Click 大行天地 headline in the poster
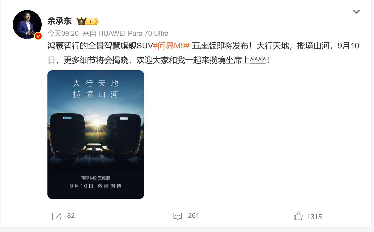This screenshot has width=374, height=232. point(96,83)
